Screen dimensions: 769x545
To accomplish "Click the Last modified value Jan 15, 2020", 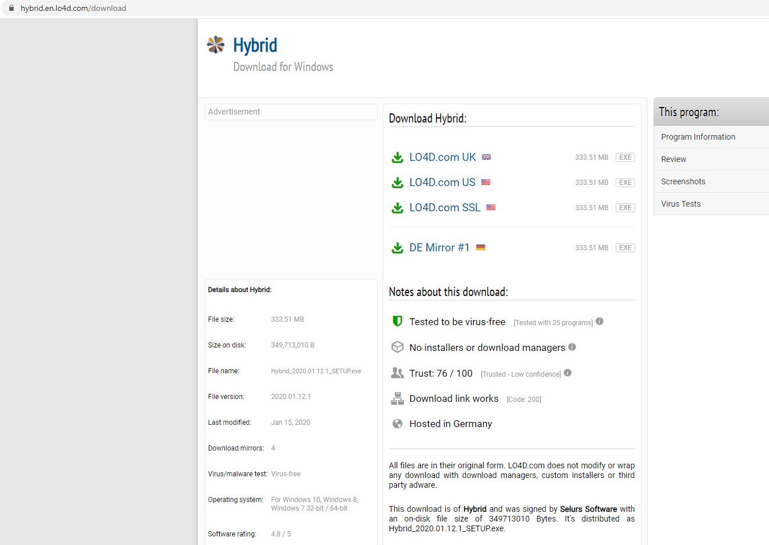I will point(290,422).
